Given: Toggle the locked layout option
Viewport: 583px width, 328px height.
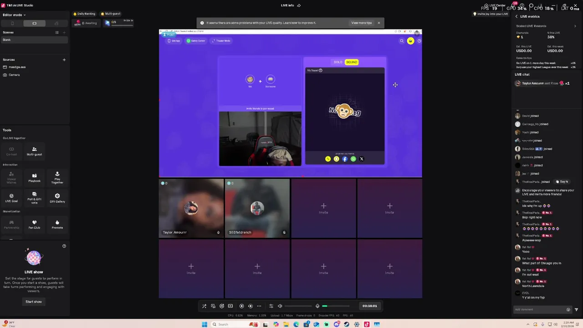Looking at the screenshot, I should pos(56,23).
